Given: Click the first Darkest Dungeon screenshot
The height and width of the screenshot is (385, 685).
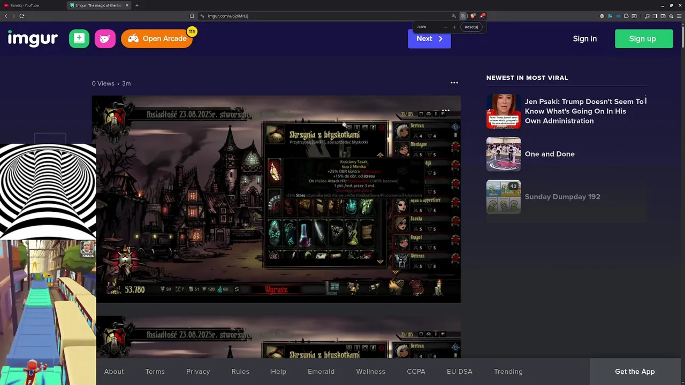Looking at the screenshot, I should (x=276, y=199).
